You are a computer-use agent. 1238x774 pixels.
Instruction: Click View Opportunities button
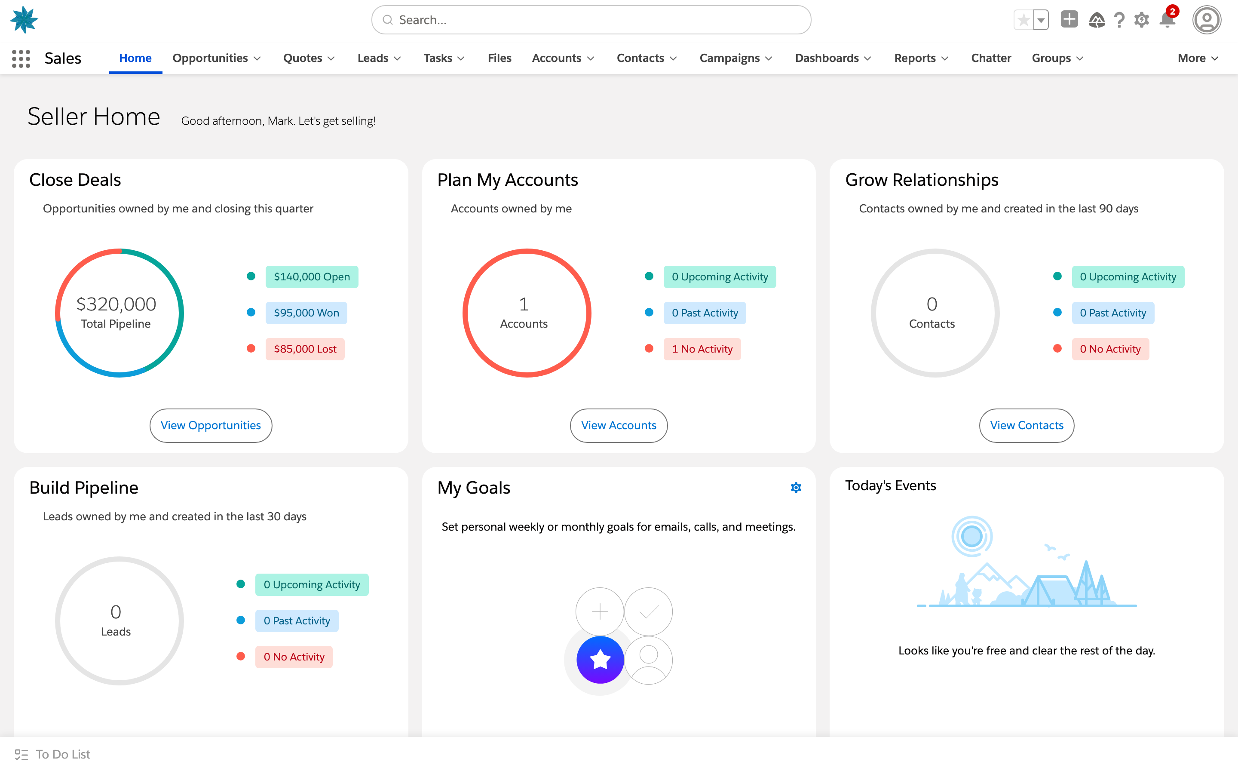[x=211, y=425]
